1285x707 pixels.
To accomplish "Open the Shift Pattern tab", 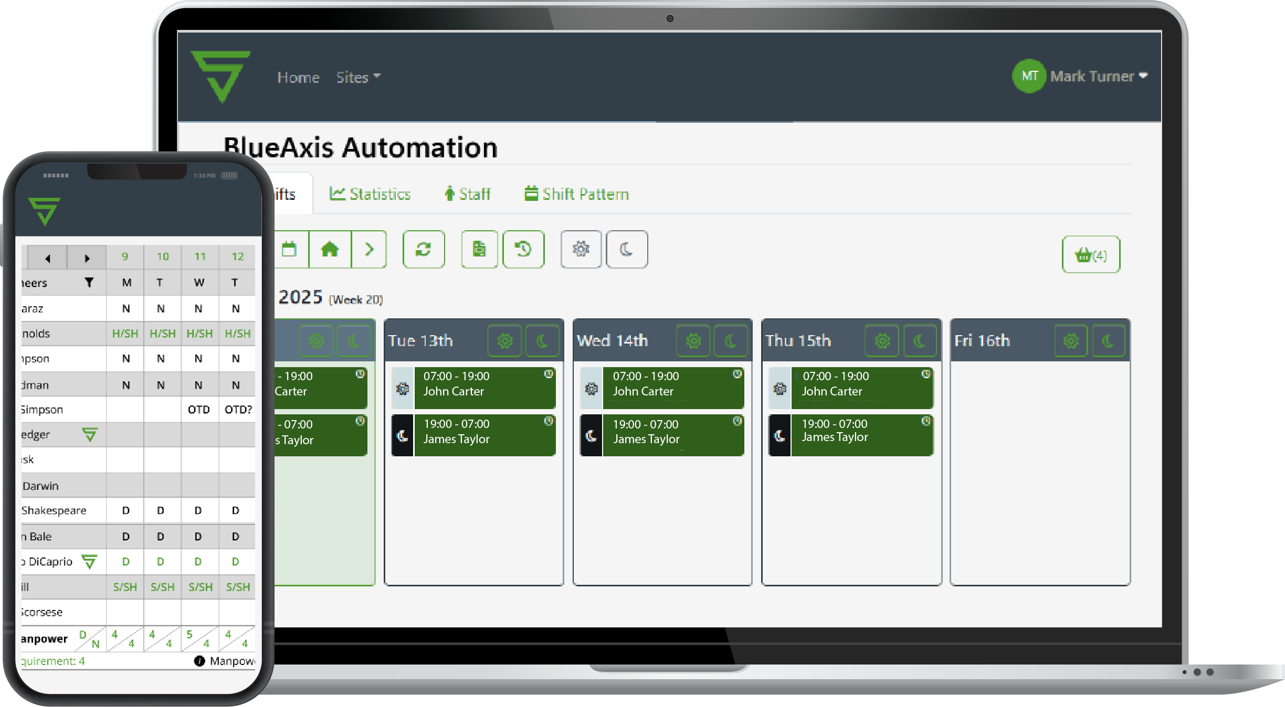I will tap(576, 194).
